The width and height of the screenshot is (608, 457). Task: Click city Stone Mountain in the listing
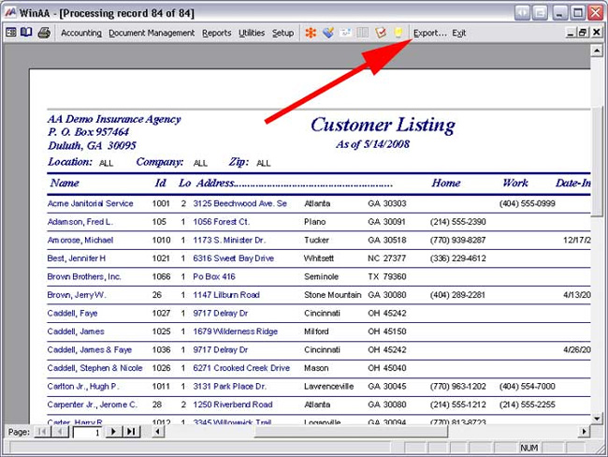[x=332, y=295]
